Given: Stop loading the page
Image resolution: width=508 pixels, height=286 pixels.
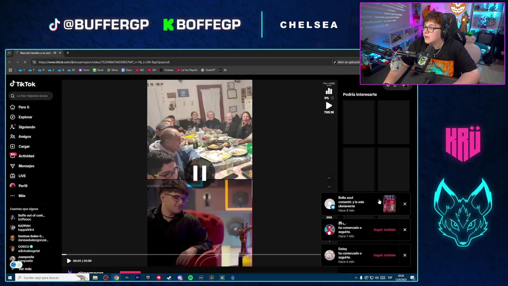Looking at the screenshot, I should click(x=25, y=62).
